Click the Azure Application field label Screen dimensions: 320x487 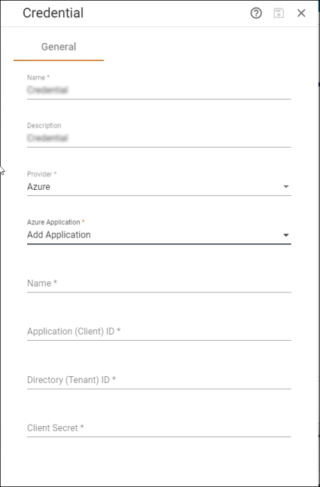56,222
